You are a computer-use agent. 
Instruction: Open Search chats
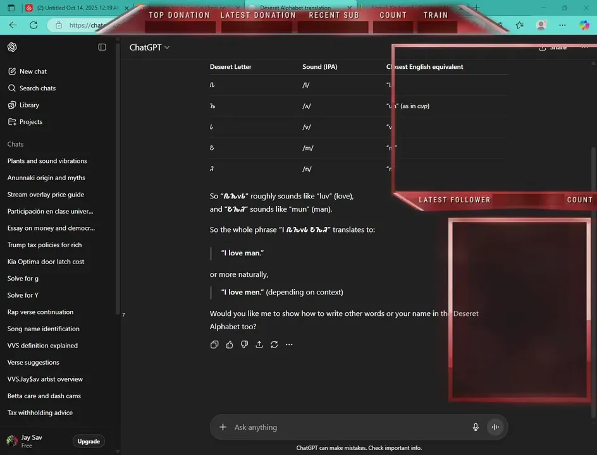[32, 88]
